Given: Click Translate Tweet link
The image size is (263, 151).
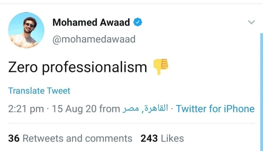Looking at the screenshot, I should click(39, 91).
